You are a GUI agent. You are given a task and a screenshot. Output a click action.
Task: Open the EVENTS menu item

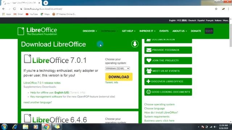[164, 31]
